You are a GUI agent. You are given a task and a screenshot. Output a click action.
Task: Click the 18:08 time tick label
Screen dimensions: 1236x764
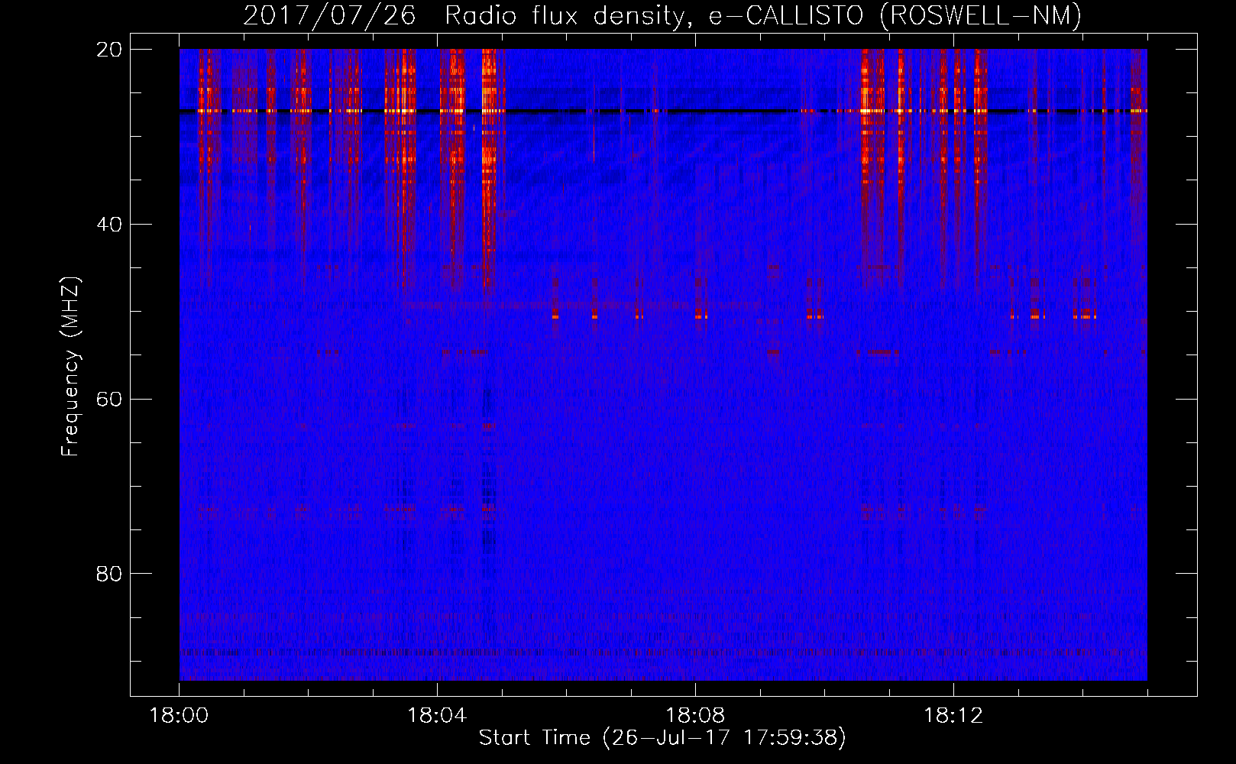coord(695,716)
